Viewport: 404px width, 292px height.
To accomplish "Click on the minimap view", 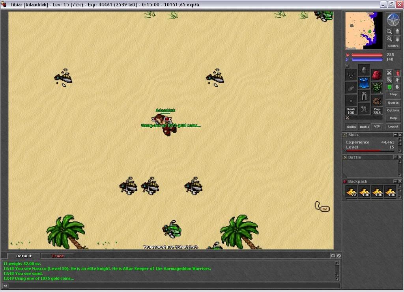I will [x=364, y=31].
